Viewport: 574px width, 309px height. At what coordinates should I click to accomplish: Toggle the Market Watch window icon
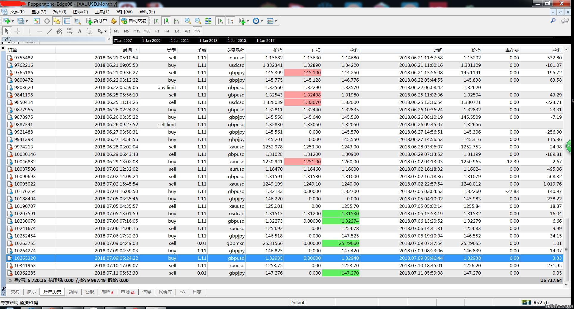[x=37, y=21]
